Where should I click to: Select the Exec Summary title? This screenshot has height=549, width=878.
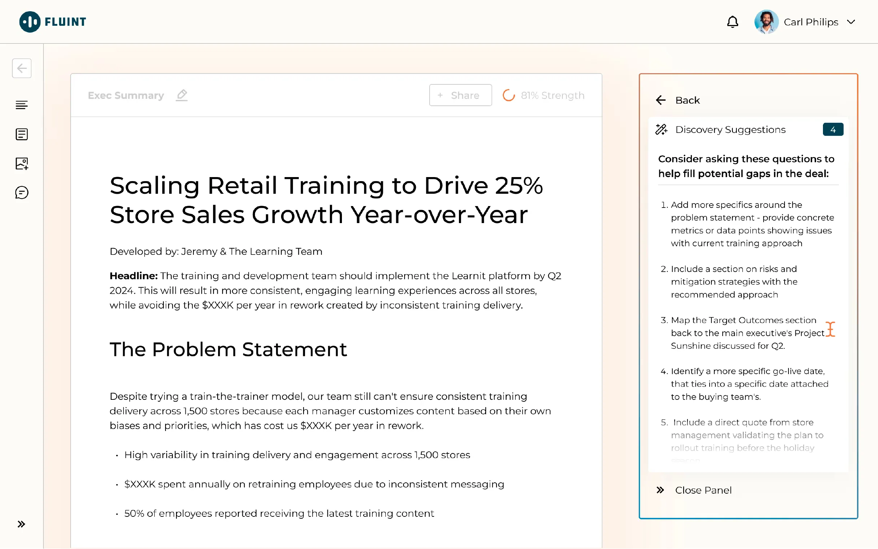(126, 95)
